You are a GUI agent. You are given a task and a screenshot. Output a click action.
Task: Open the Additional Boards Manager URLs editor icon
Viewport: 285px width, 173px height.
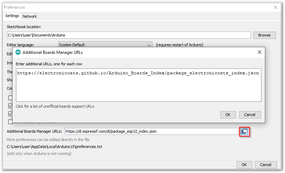pyautogui.click(x=244, y=131)
